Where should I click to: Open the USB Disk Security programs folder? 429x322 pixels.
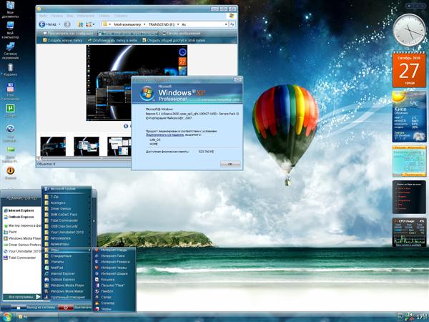[67, 226]
